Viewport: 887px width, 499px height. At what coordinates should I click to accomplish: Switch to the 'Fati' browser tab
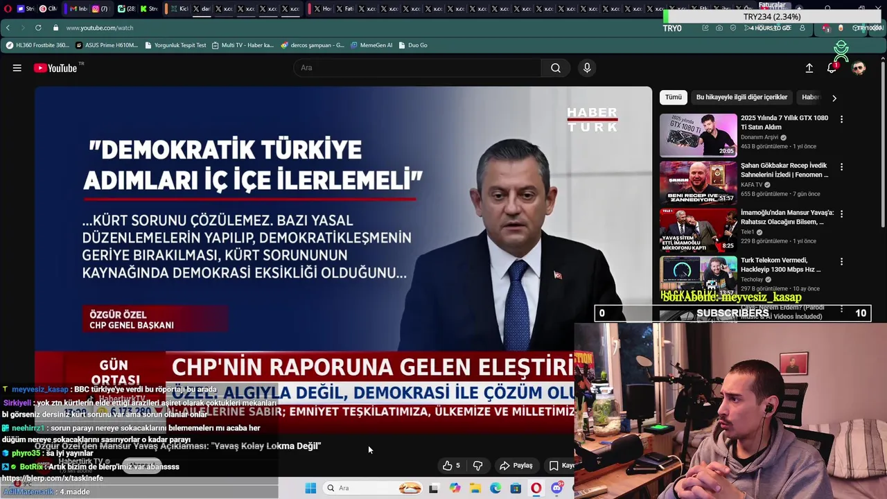pos(344,9)
